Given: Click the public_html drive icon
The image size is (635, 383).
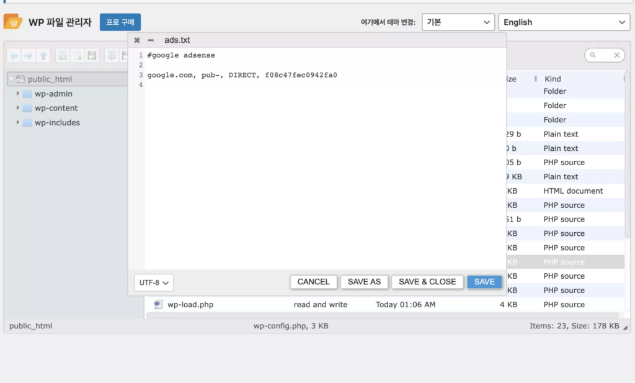Looking at the screenshot, I should (x=20, y=79).
